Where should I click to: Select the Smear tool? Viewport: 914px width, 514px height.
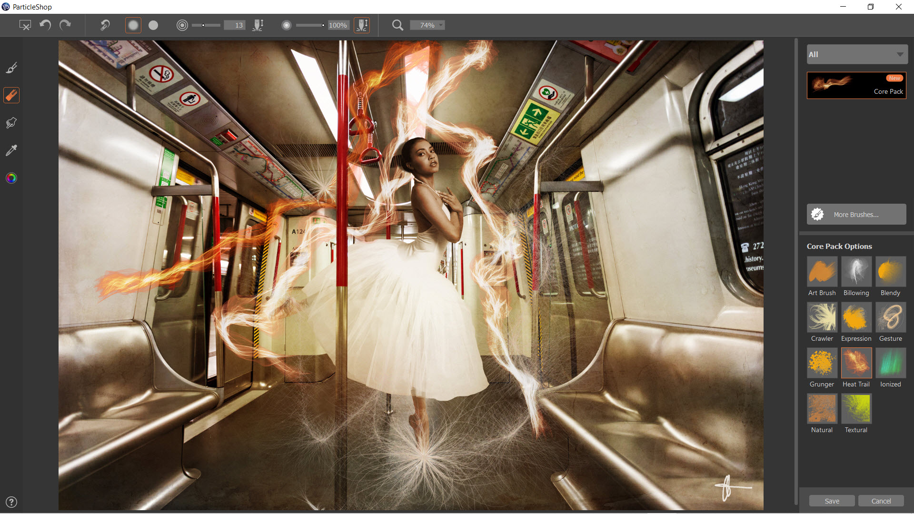11,122
